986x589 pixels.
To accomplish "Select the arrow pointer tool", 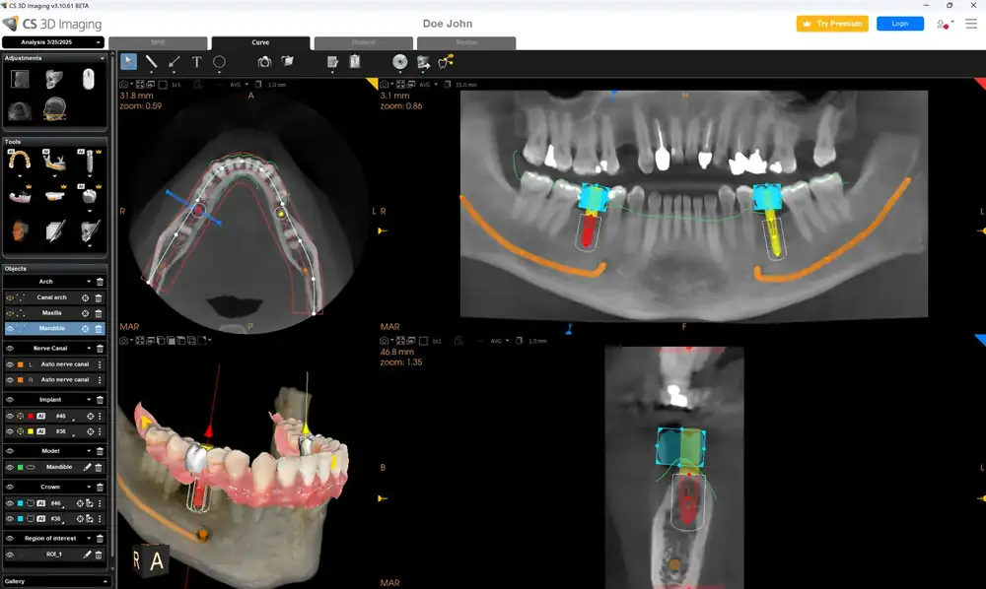I will pyautogui.click(x=128, y=61).
